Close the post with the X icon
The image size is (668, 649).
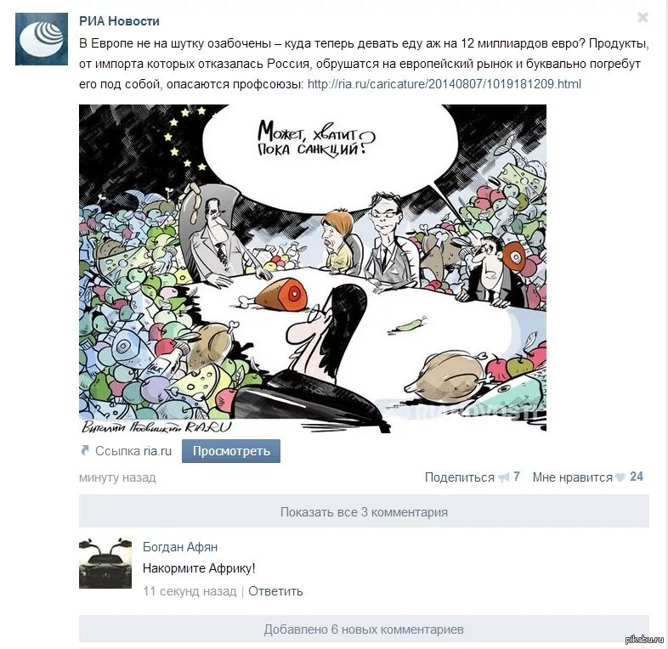643,18
